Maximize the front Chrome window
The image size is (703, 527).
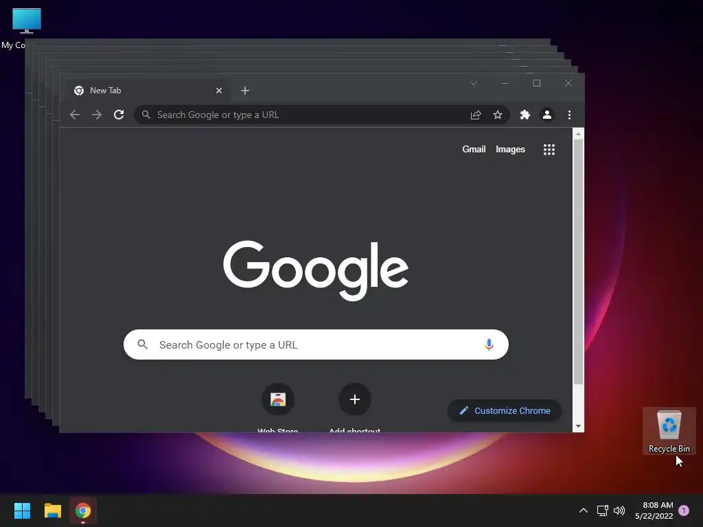pyautogui.click(x=537, y=83)
